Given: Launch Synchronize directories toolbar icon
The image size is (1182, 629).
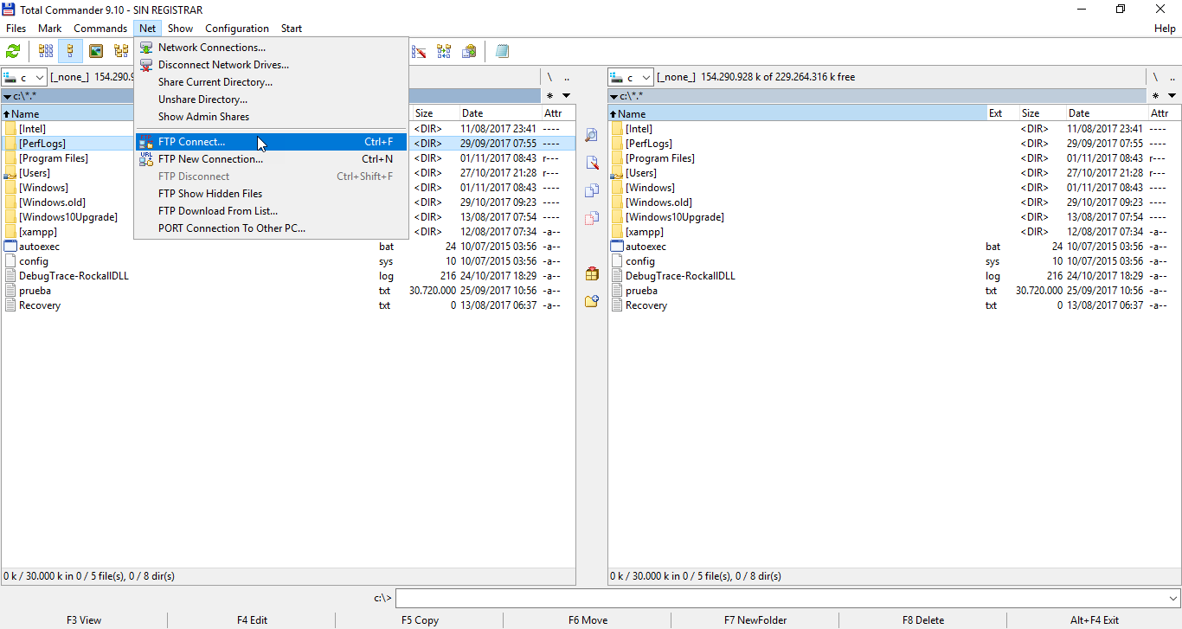Looking at the screenshot, I should pos(444,51).
